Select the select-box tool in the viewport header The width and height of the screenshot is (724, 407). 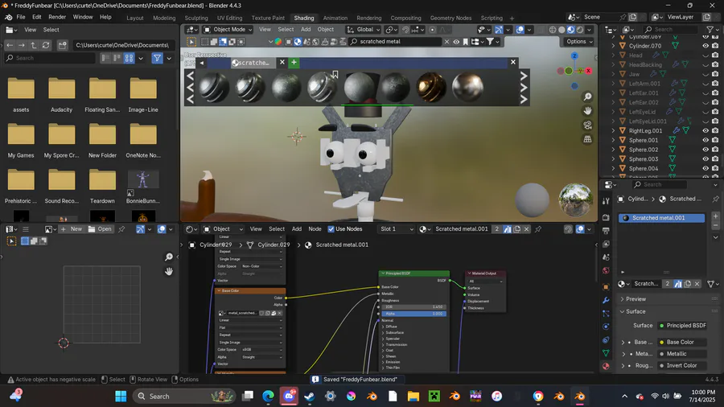coord(191,42)
